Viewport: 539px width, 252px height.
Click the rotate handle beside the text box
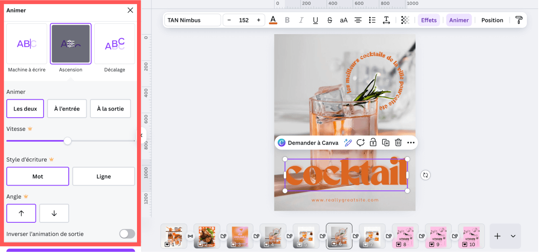[x=426, y=175]
